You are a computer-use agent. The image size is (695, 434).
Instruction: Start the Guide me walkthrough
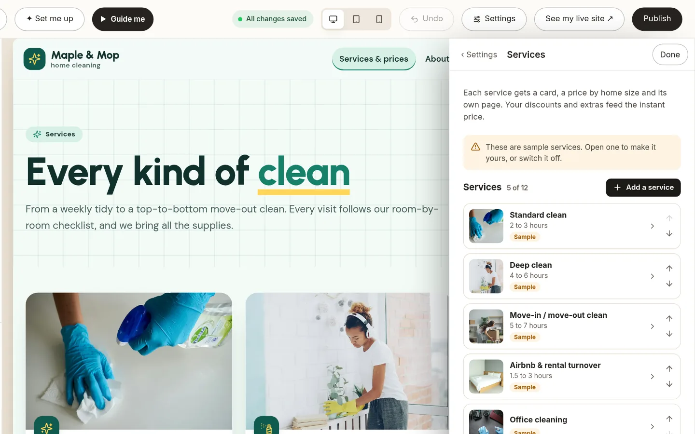pyautogui.click(x=123, y=19)
